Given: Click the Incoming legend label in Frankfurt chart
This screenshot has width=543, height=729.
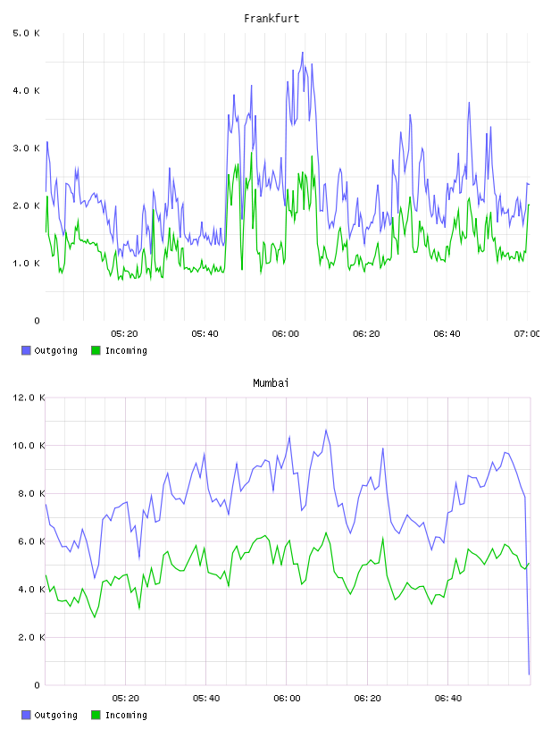Looking at the screenshot, I should pyautogui.click(x=126, y=351).
